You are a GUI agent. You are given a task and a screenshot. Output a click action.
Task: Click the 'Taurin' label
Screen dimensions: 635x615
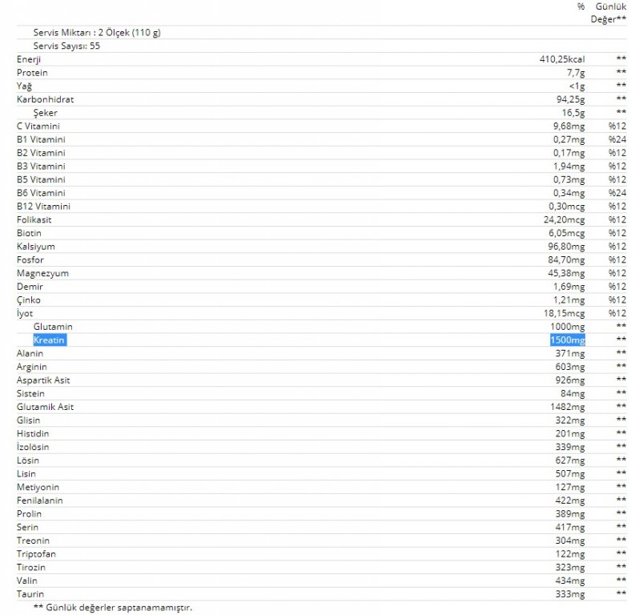click(30, 593)
